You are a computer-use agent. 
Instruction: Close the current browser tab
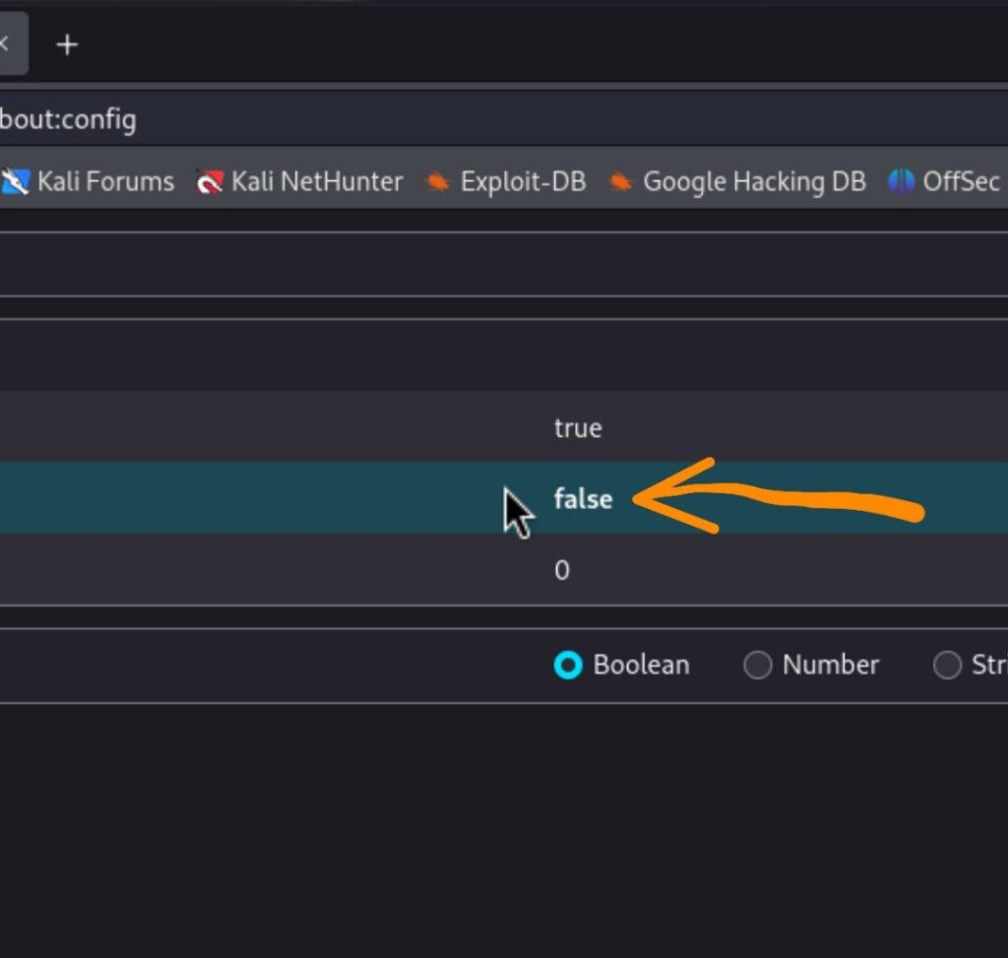(x=5, y=45)
